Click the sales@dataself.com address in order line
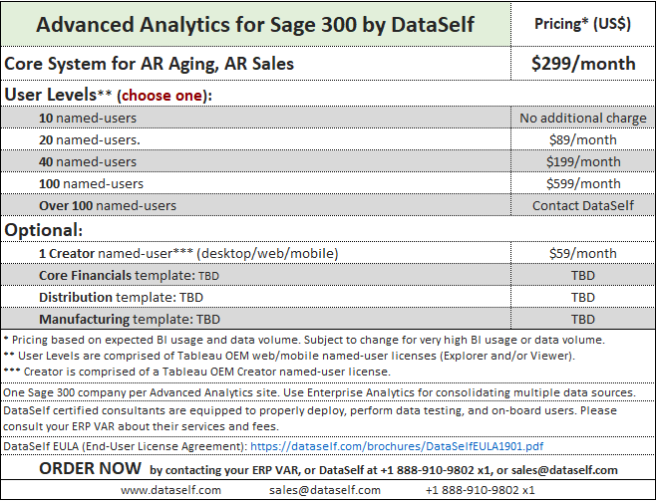The height and width of the screenshot is (502, 659). [564, 470]
